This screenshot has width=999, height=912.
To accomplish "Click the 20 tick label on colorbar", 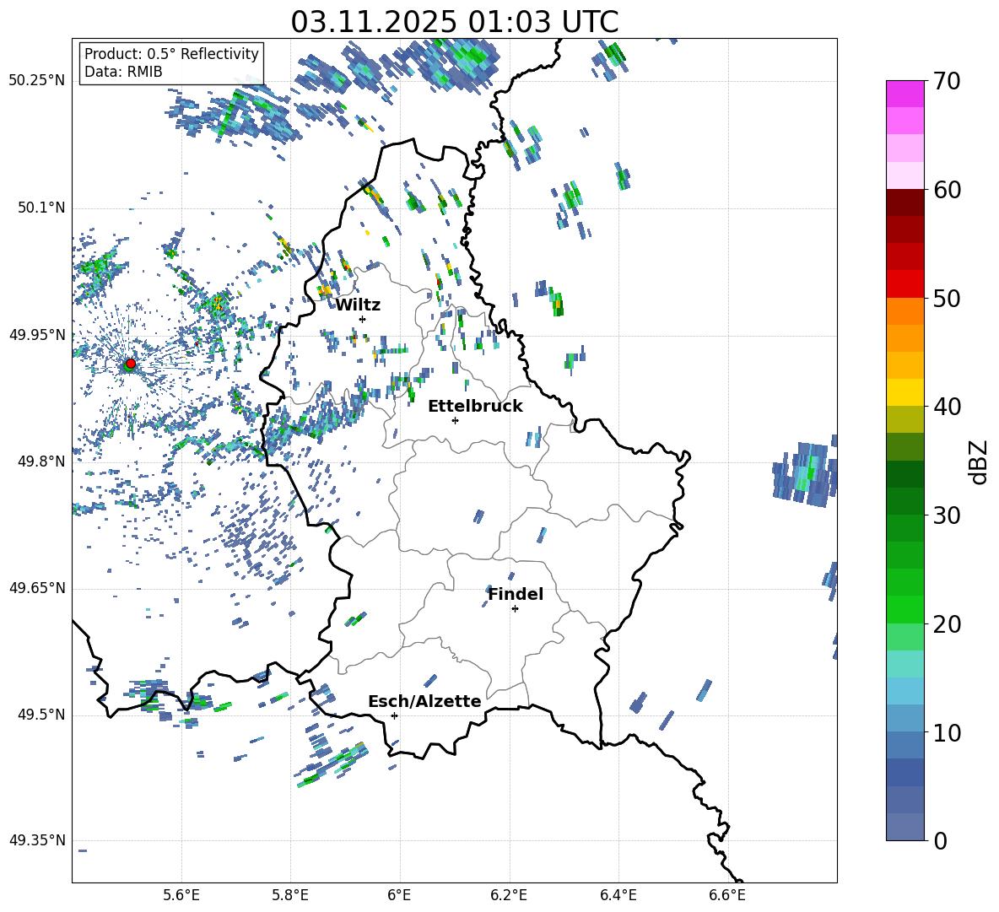I will 947,624.
